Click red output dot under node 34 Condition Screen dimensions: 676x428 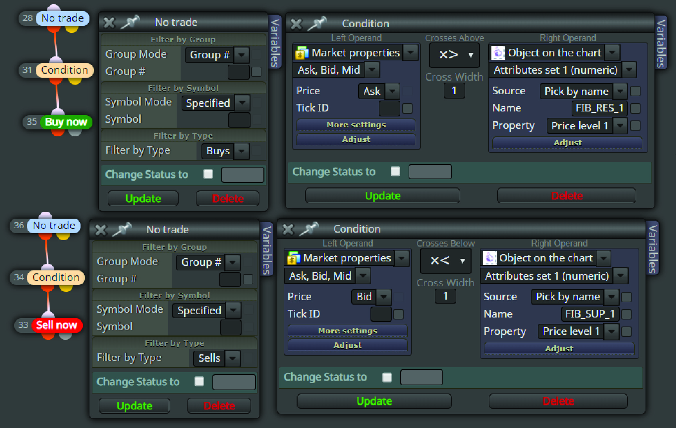48,288
